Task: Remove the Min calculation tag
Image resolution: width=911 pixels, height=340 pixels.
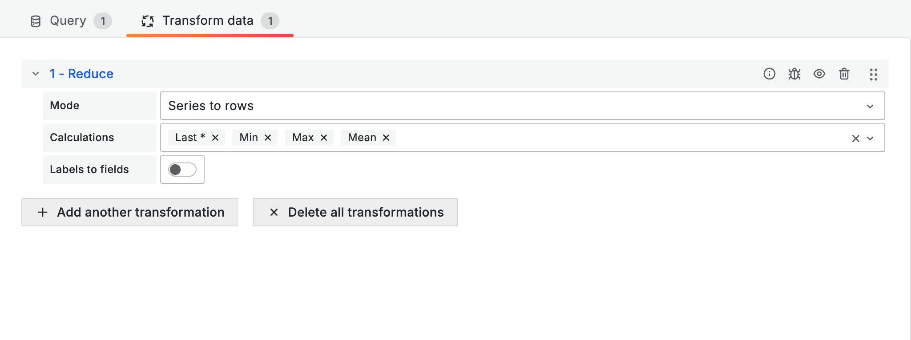Action: [268, 138]
